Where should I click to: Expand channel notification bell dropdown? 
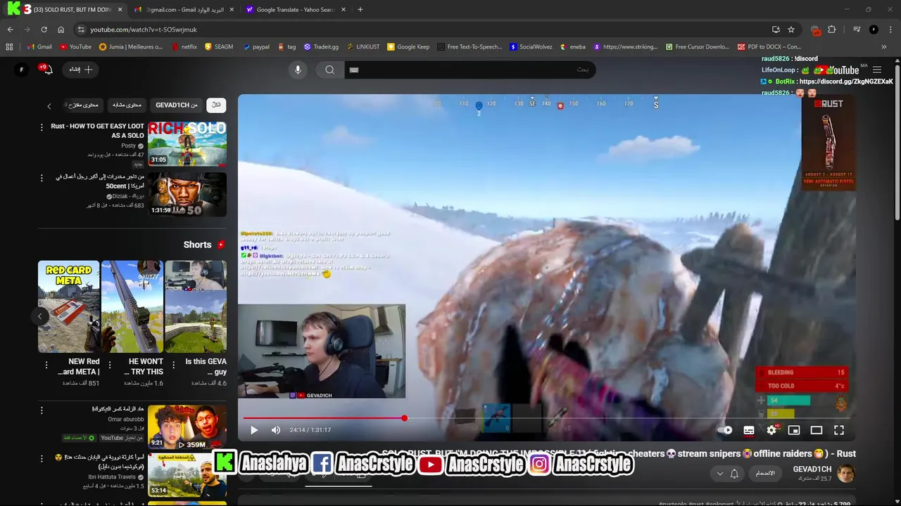tap(727, 474)
